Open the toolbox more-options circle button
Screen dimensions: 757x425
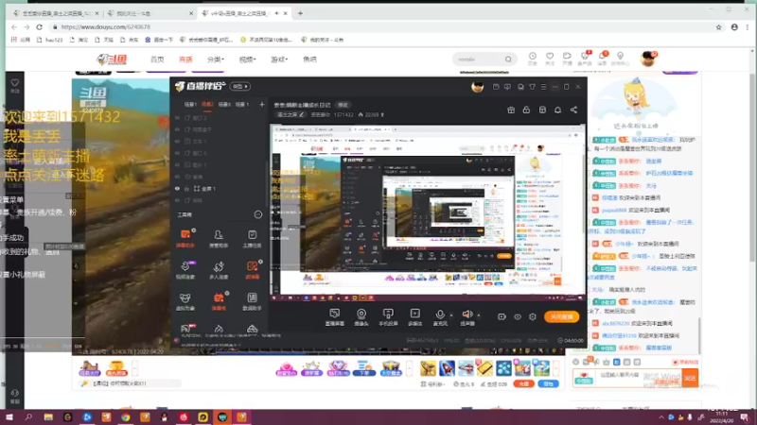click(258, 214)
